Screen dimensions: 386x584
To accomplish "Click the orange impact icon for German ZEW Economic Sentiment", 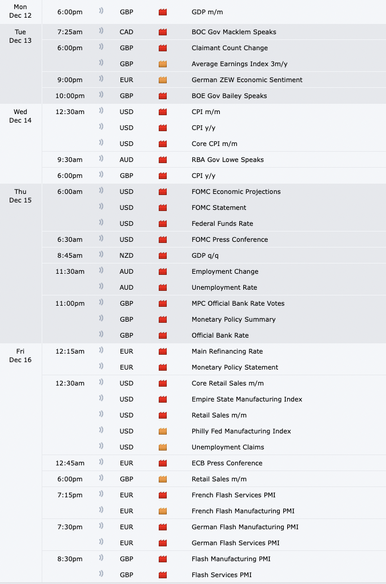I will (x=163, y=80).
